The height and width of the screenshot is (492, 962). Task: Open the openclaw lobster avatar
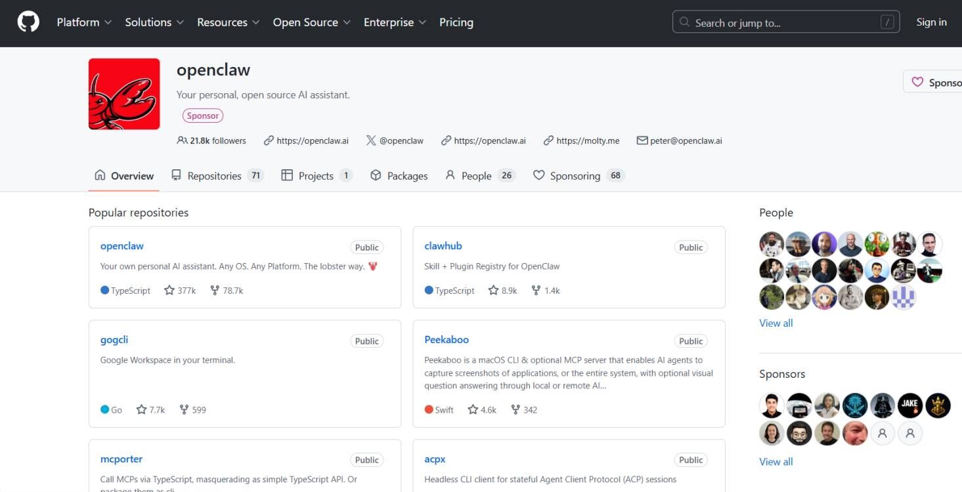tap(124, 94)
